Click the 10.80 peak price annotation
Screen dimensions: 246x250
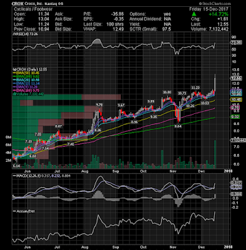167,92
